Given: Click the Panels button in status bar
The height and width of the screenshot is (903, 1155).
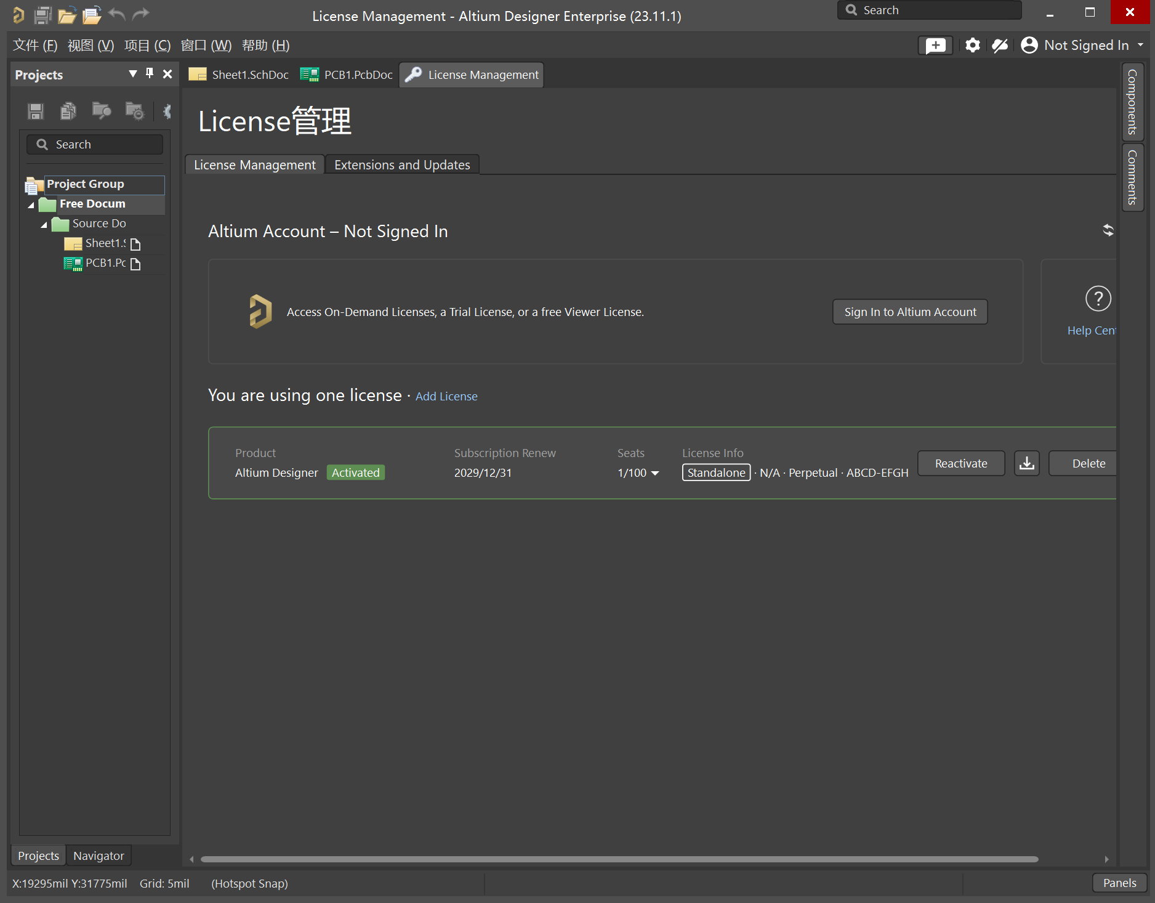Looking at the screenshot, I should click(x=1119, y=883).
